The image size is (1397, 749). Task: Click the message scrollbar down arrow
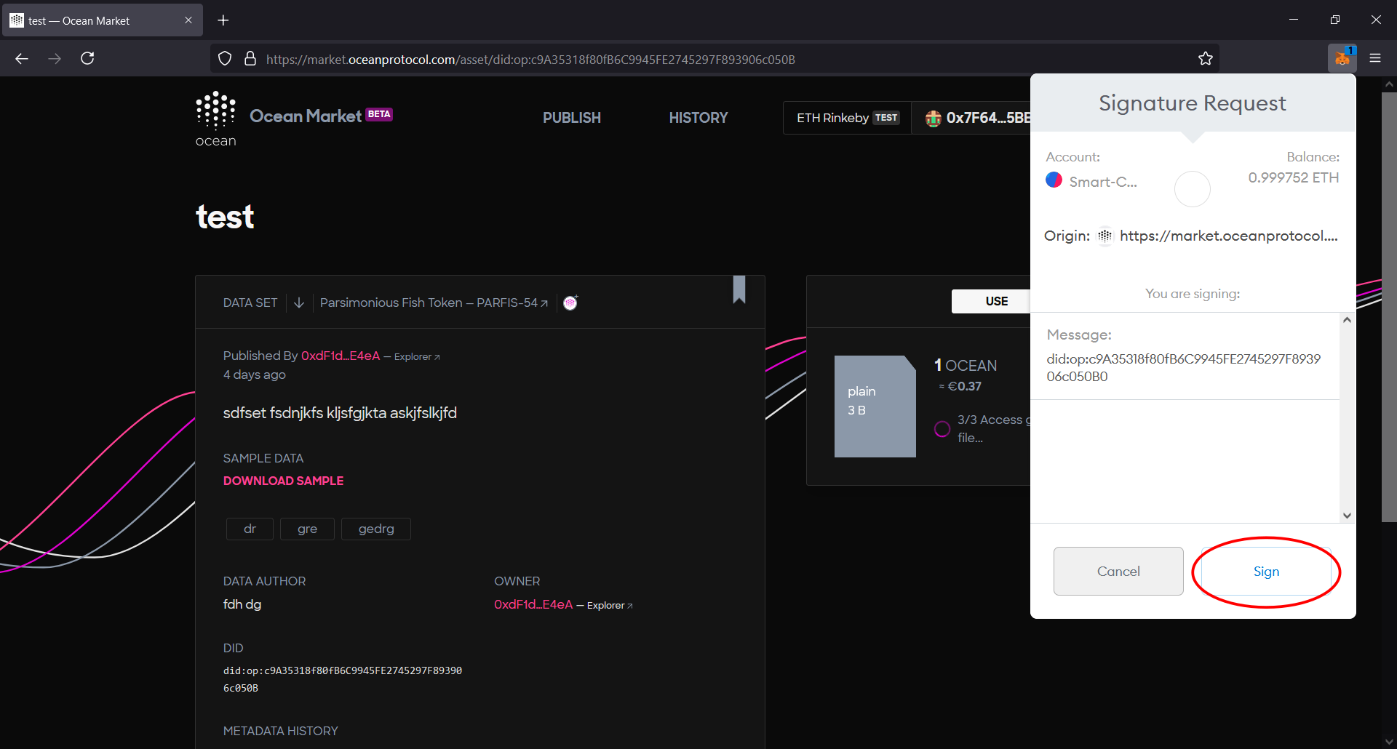1347,515
